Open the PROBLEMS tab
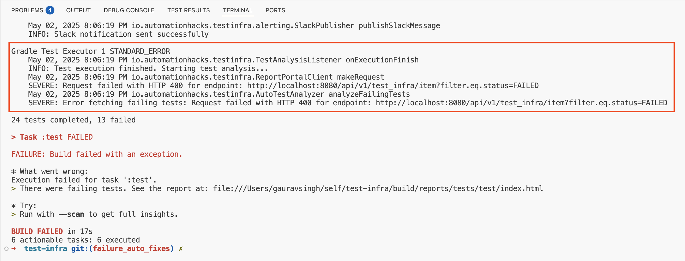685x261 pixels. click(x=27, y=10)
